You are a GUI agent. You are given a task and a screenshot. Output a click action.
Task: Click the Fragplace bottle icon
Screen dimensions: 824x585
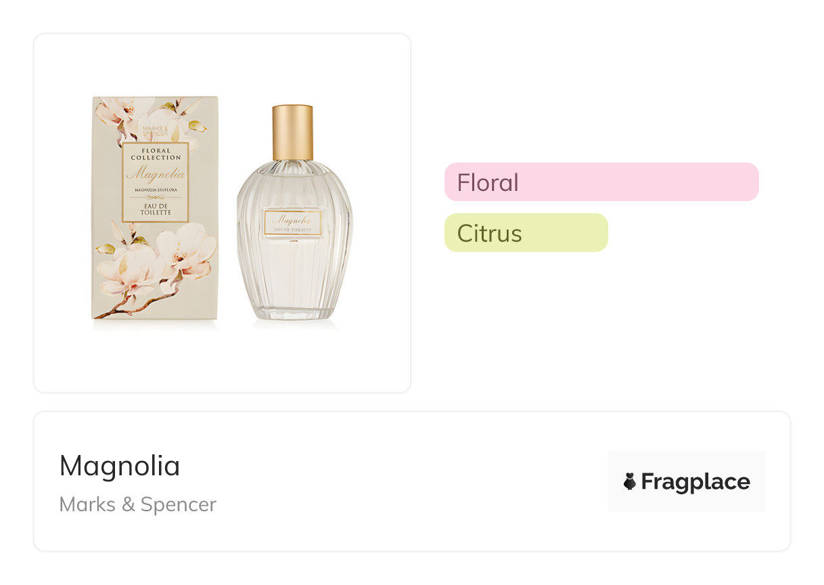(630, 482)
